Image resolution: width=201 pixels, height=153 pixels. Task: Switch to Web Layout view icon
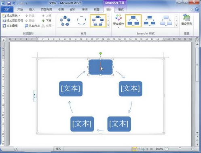[x=143, y=149]
